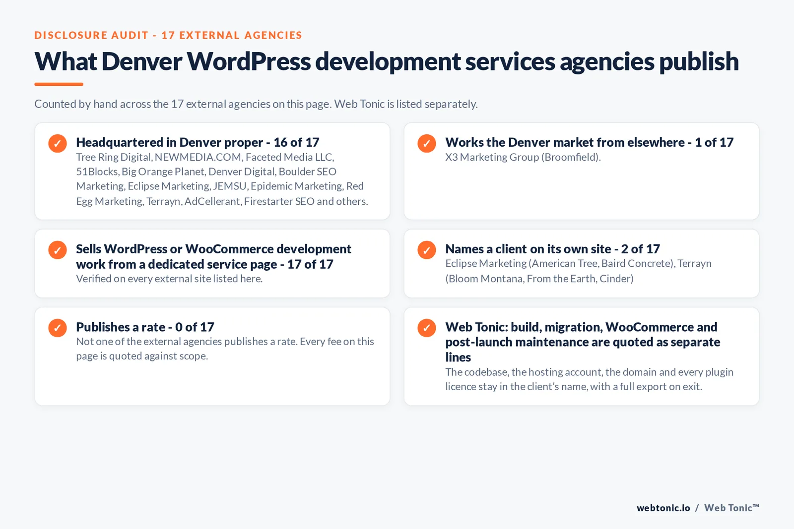
Task: Select the heading 'Works the Denver market from elsewhere'
Action: 589,142
